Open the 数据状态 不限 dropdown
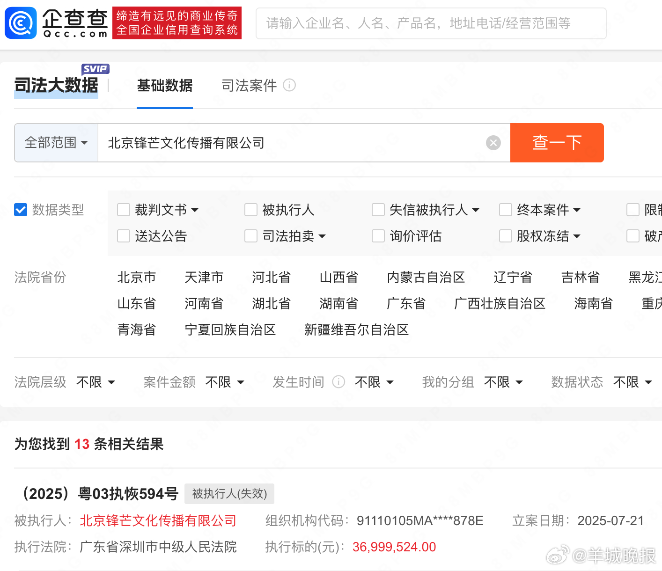This screenshot has width=662, height=571. pos(633,382)
